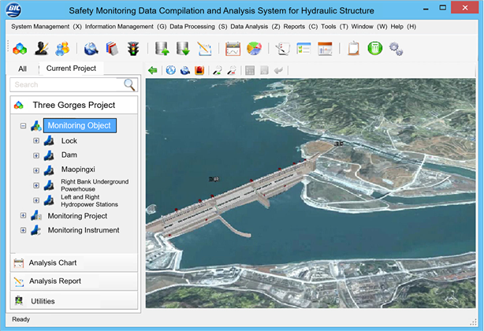Open the Utilities panel
The width and height of the screenshot is (484, 331).
74,301
